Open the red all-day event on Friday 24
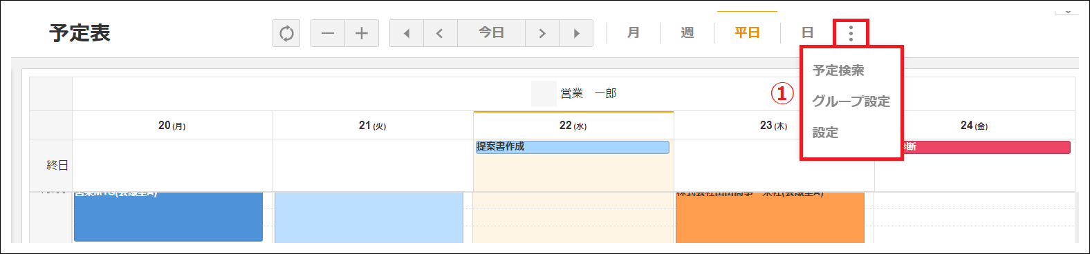Viewport: 1090px width, 254px height. [x=987, y=147]
